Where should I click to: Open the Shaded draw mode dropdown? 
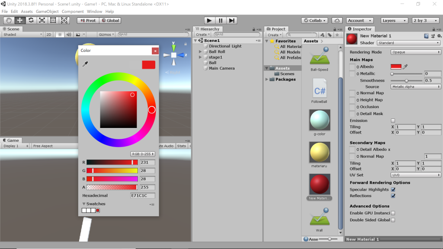tap(22, 35)
